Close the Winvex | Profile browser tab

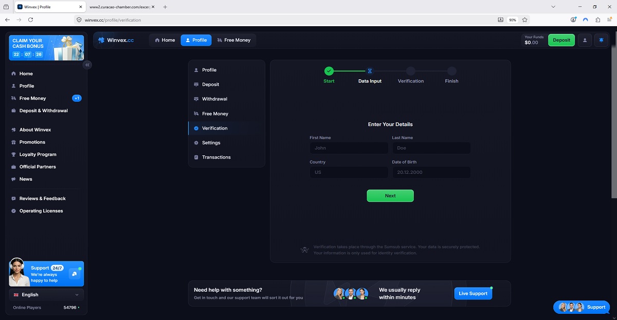pos(81,7)
